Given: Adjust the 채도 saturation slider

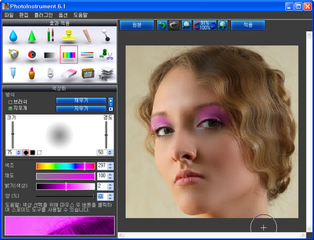Looking at the screenshot, I should point(65,176).
